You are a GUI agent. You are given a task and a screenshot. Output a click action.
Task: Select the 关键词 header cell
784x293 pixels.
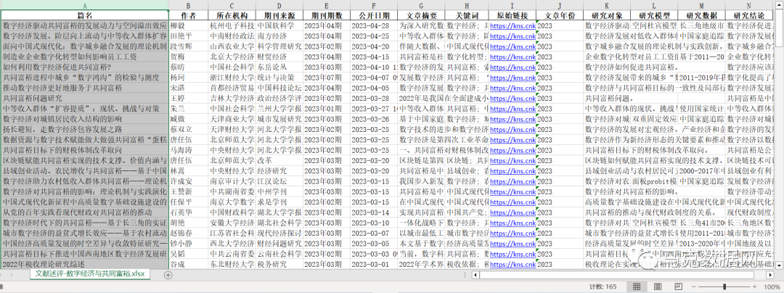467,15
